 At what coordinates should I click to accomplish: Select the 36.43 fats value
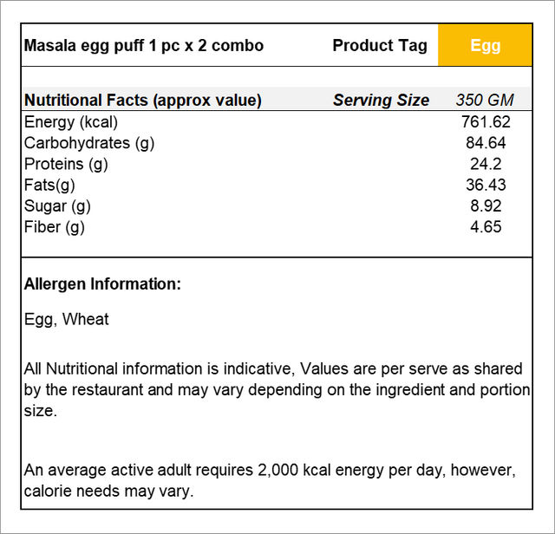tap(486, 185)
